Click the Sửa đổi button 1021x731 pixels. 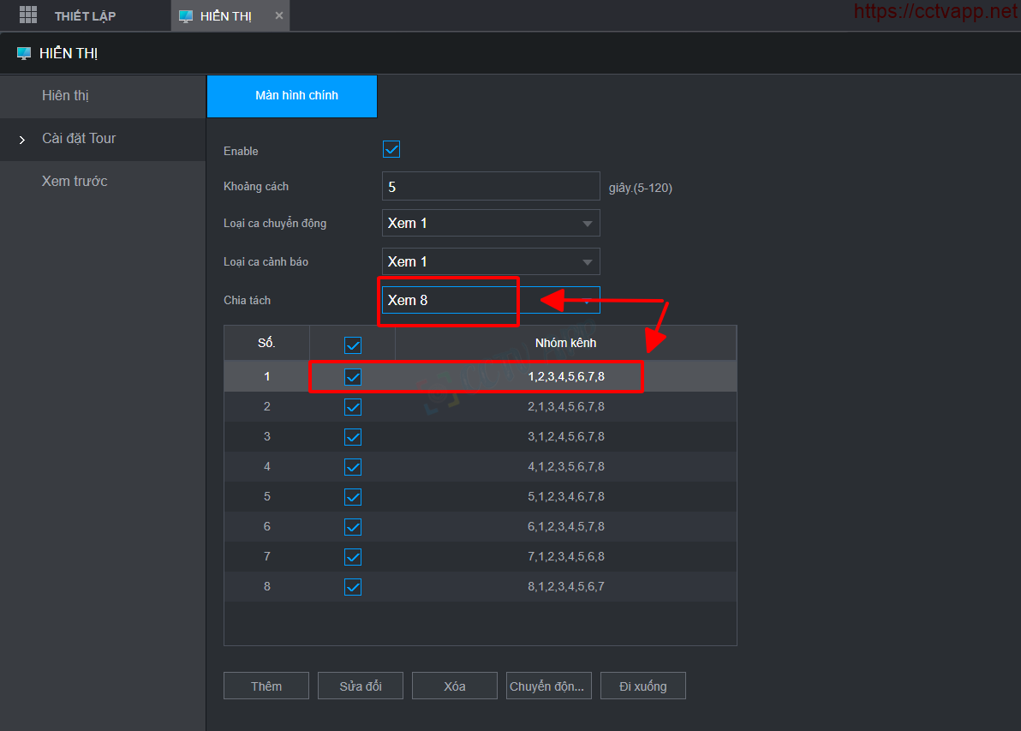(361, 686)
